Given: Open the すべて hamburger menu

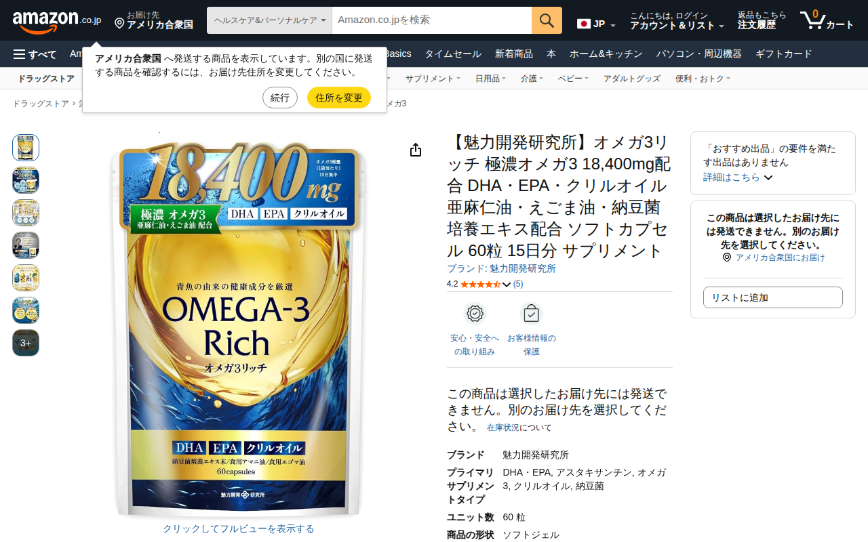Looking at the screenshot, I should 35,54.
